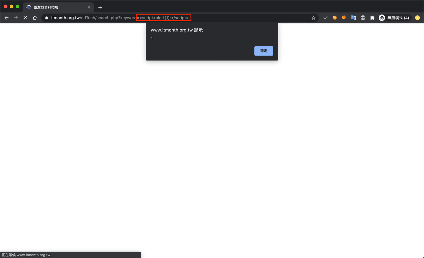Open the md extension icon
This screenshot has height=258, width=424.
(363, 18)
